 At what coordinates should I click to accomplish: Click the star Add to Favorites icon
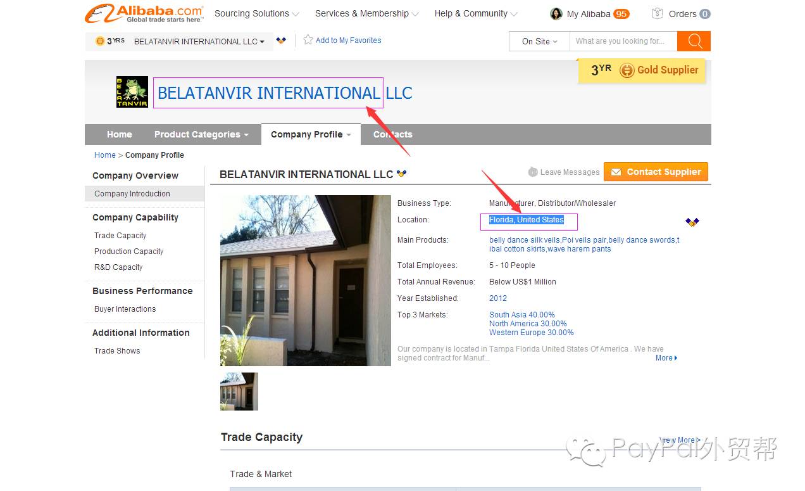point(308,40)
